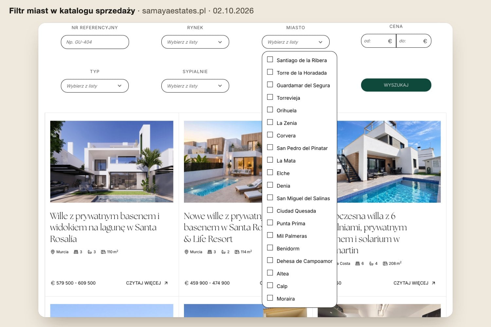Click the bedroom icon on the 114 m² card
Image resolution: width=491 pixels, height=327 pixels.
coord(210,252)
